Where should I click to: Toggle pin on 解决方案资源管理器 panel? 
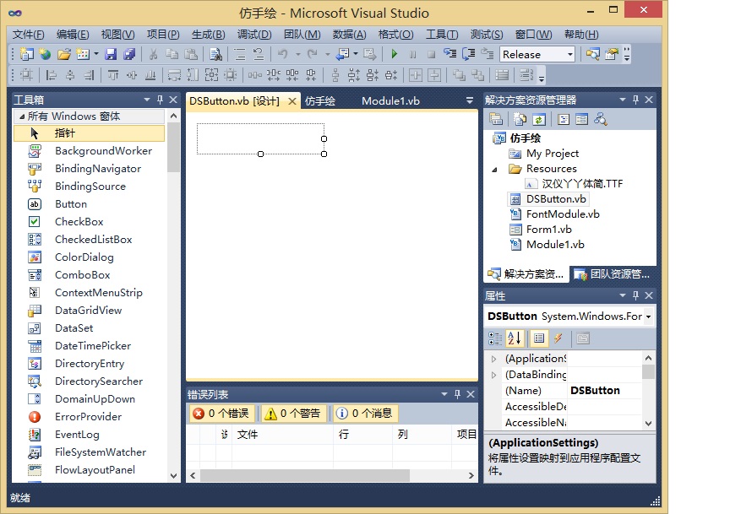pos(636,100)
